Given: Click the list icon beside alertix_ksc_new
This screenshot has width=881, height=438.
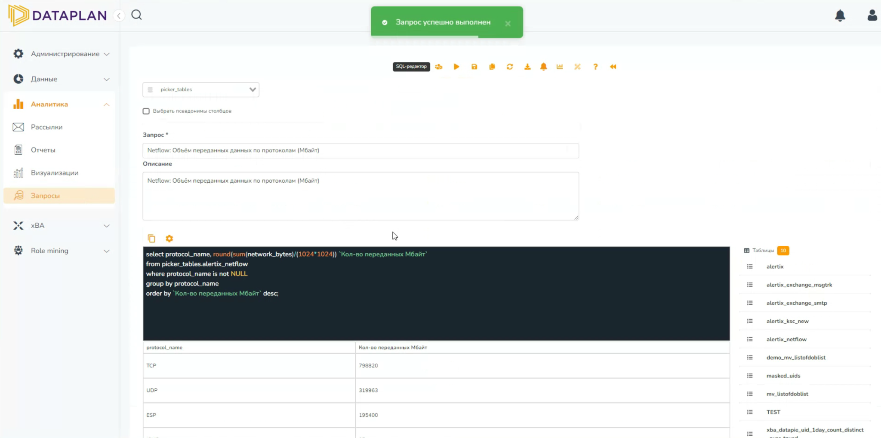Looking at the screenshot, I should (x=750, y=321).
